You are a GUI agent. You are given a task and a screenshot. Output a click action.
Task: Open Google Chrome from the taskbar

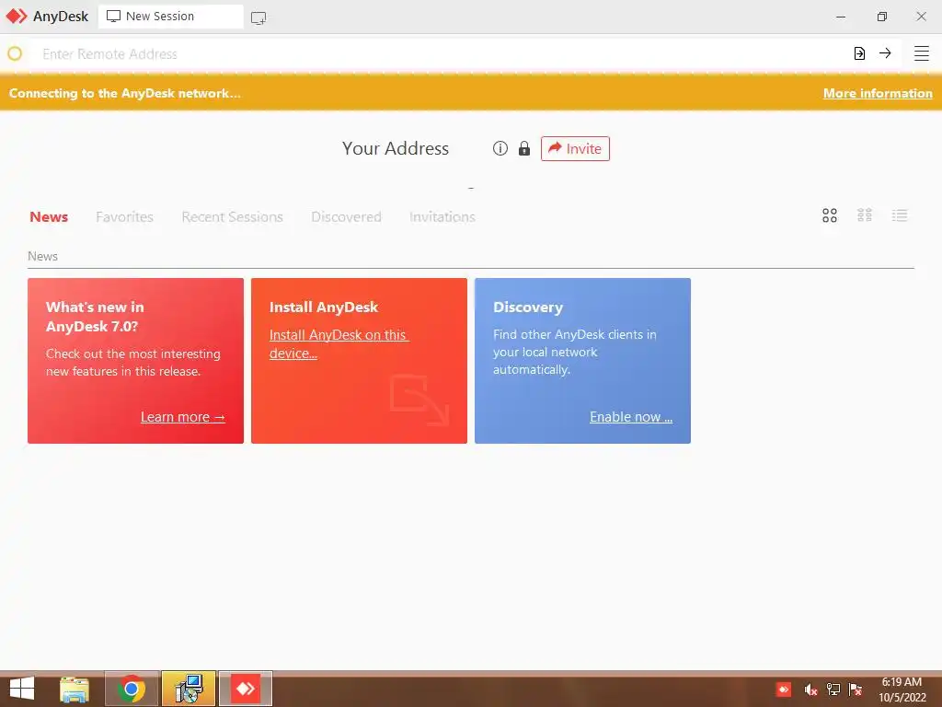[132, 689]
